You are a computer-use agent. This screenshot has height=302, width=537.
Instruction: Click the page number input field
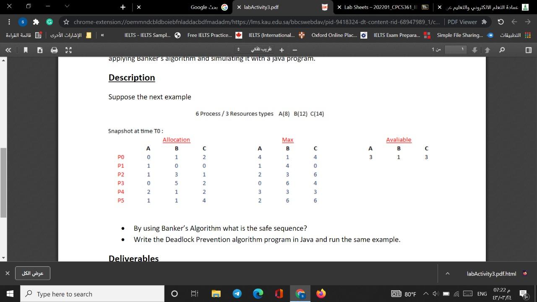click(x=455, y=49)
